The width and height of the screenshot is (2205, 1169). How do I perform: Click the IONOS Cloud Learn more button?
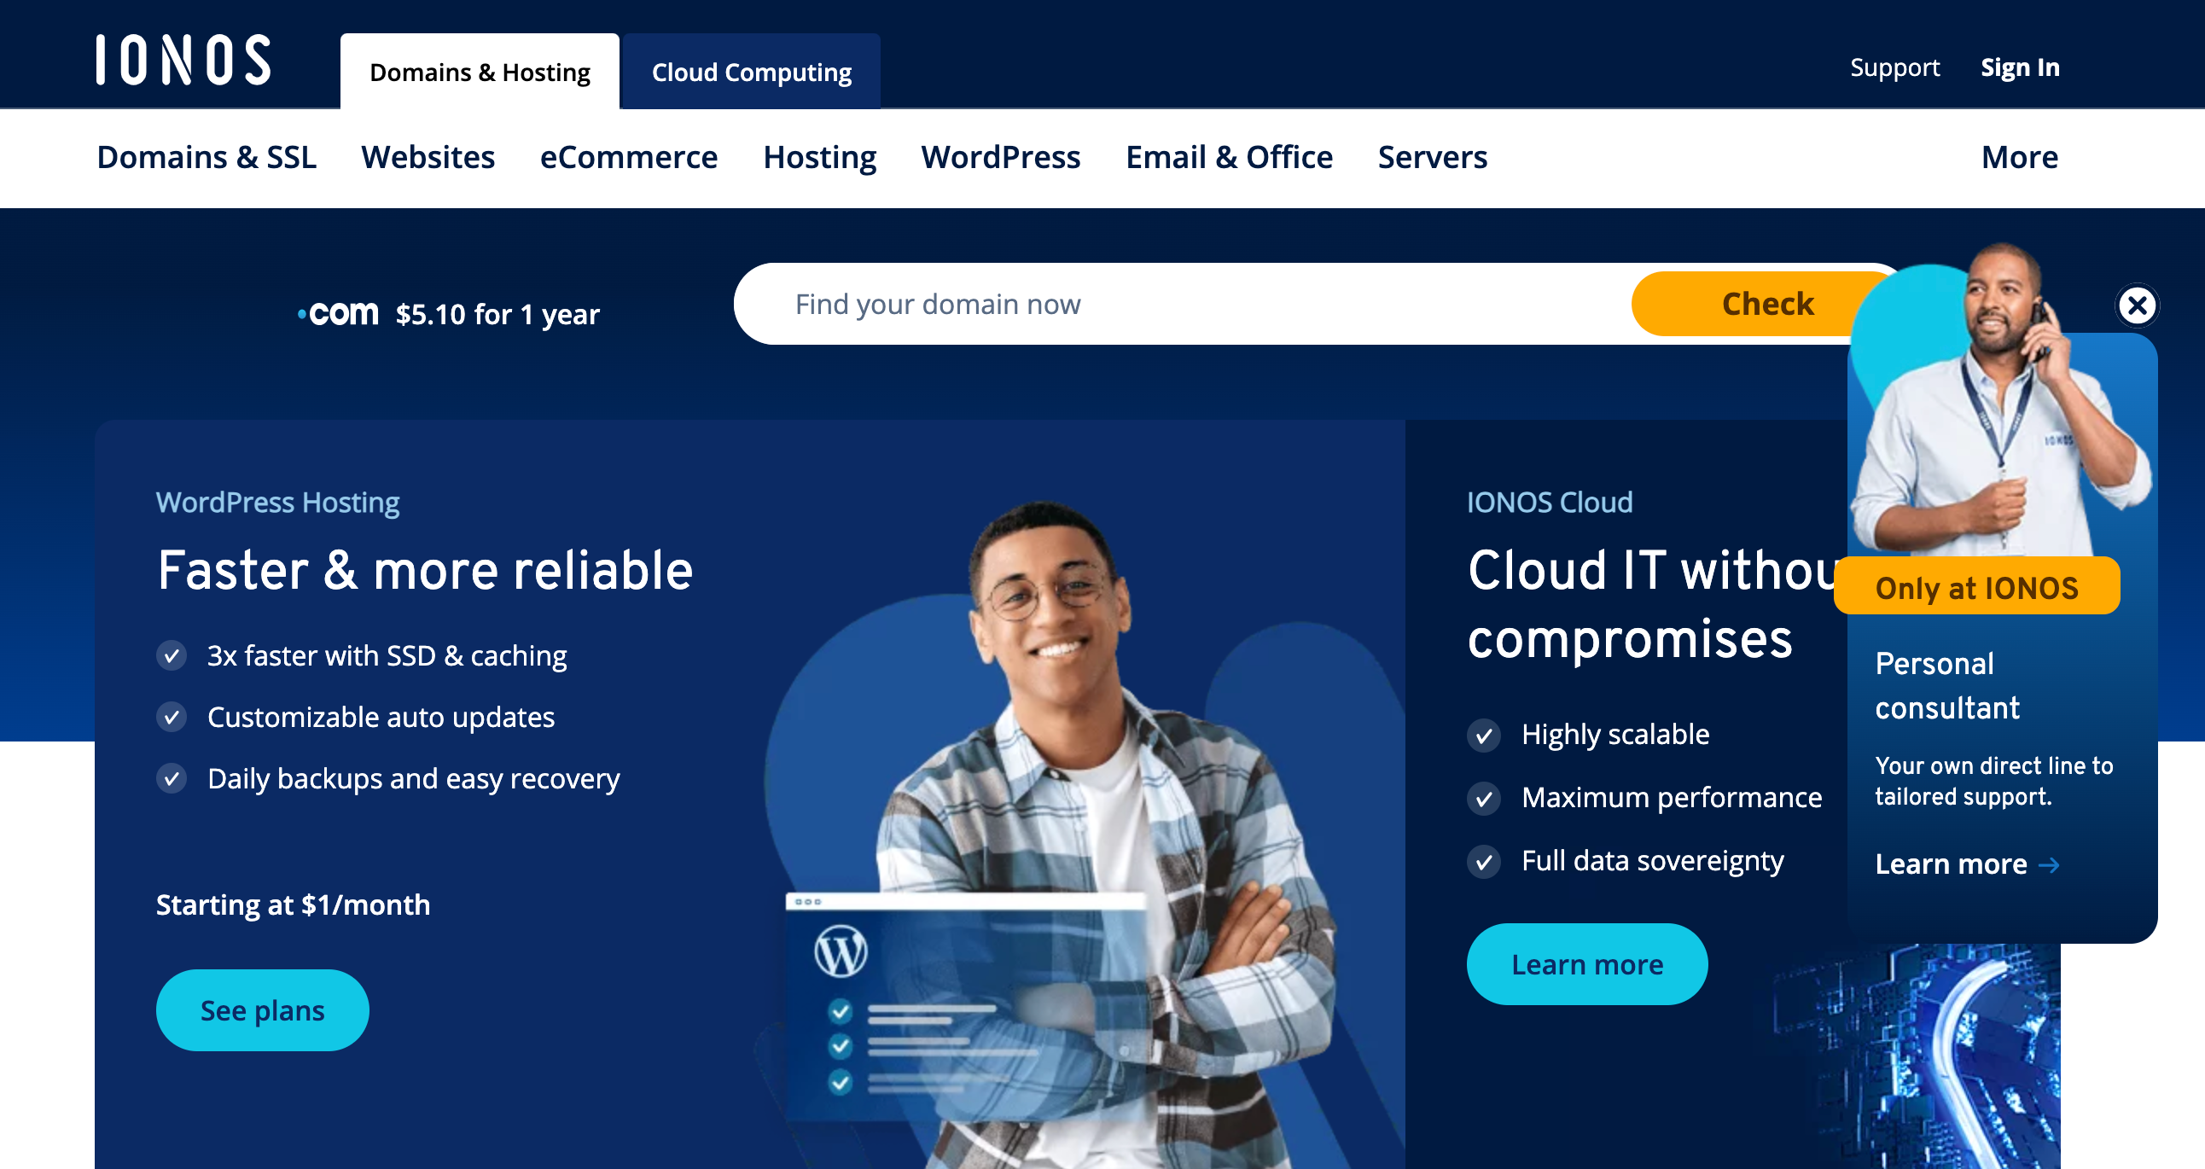[x=1587, y=964]
